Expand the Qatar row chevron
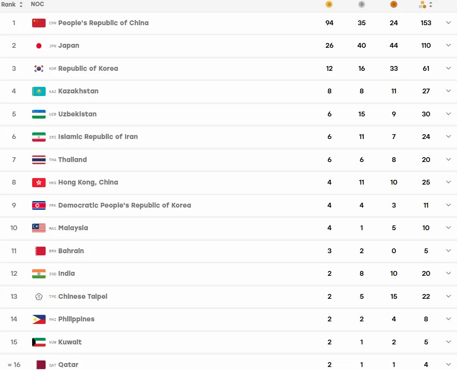 click(448, 364)
